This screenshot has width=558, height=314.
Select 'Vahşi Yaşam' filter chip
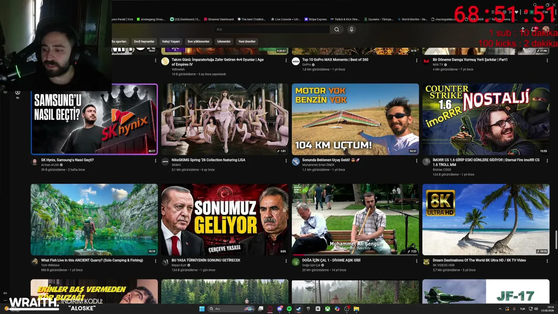pyautogui.click(x=171, y=41)
